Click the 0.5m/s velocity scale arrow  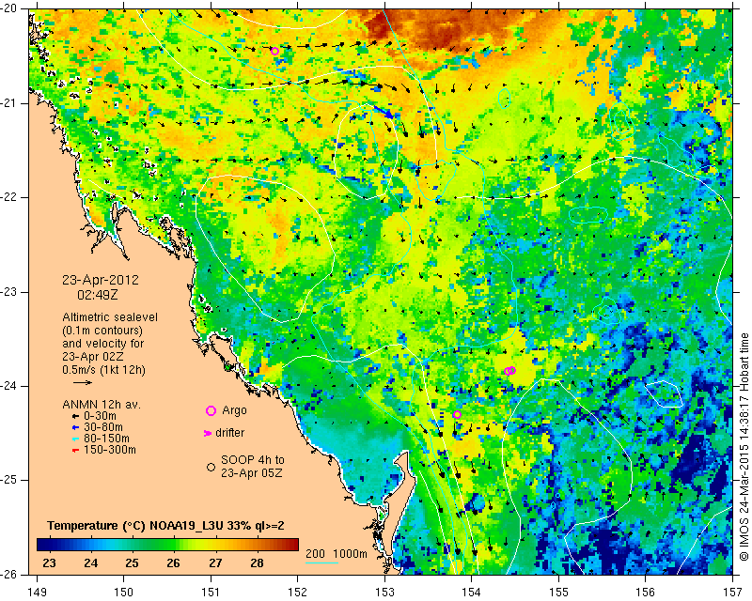(x=83, y=382)
